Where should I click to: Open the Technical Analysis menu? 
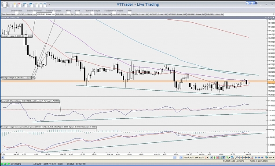click(92, 11)
